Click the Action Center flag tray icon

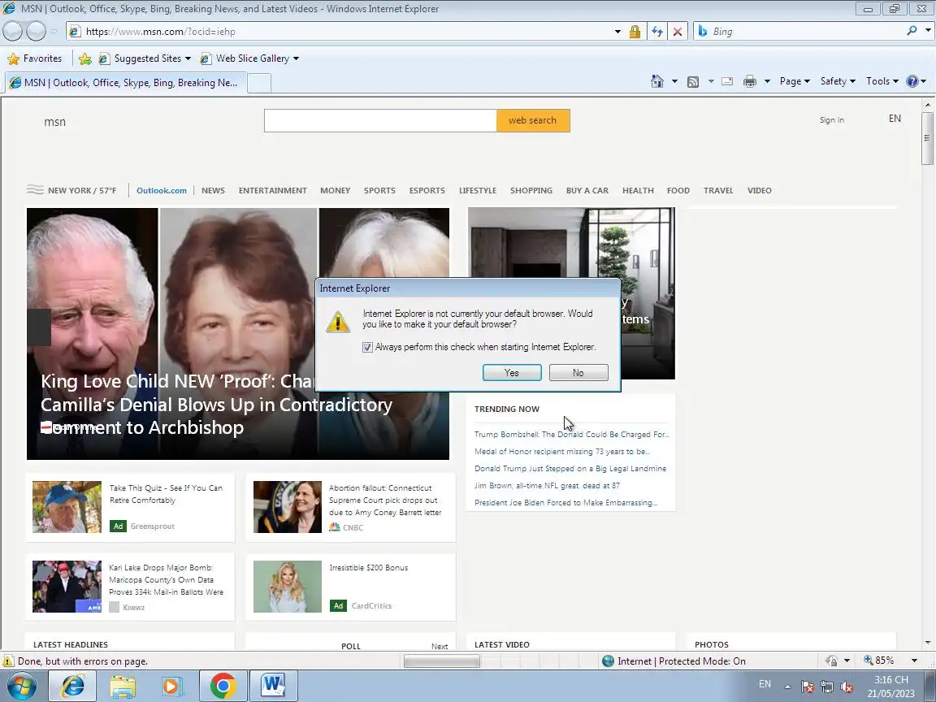807,687
